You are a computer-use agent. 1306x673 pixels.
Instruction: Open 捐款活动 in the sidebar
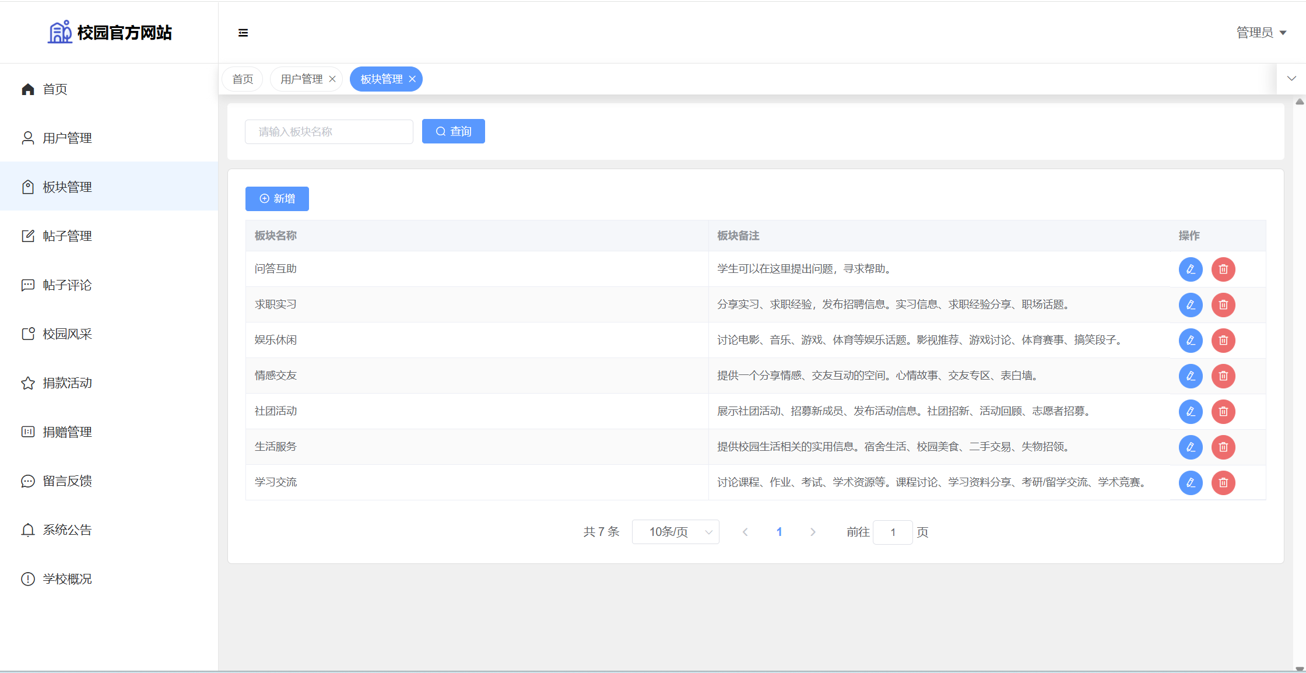(67, 383)
